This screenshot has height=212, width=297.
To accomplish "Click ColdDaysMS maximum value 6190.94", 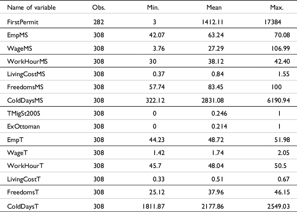I will point(276,101).
